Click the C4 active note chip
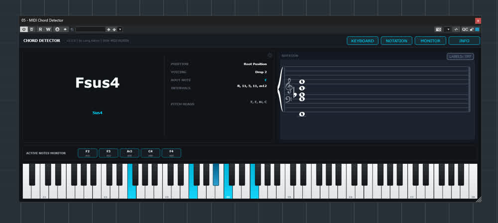Image resolution: width=498 pixels, height=223 pixels. 150,153
